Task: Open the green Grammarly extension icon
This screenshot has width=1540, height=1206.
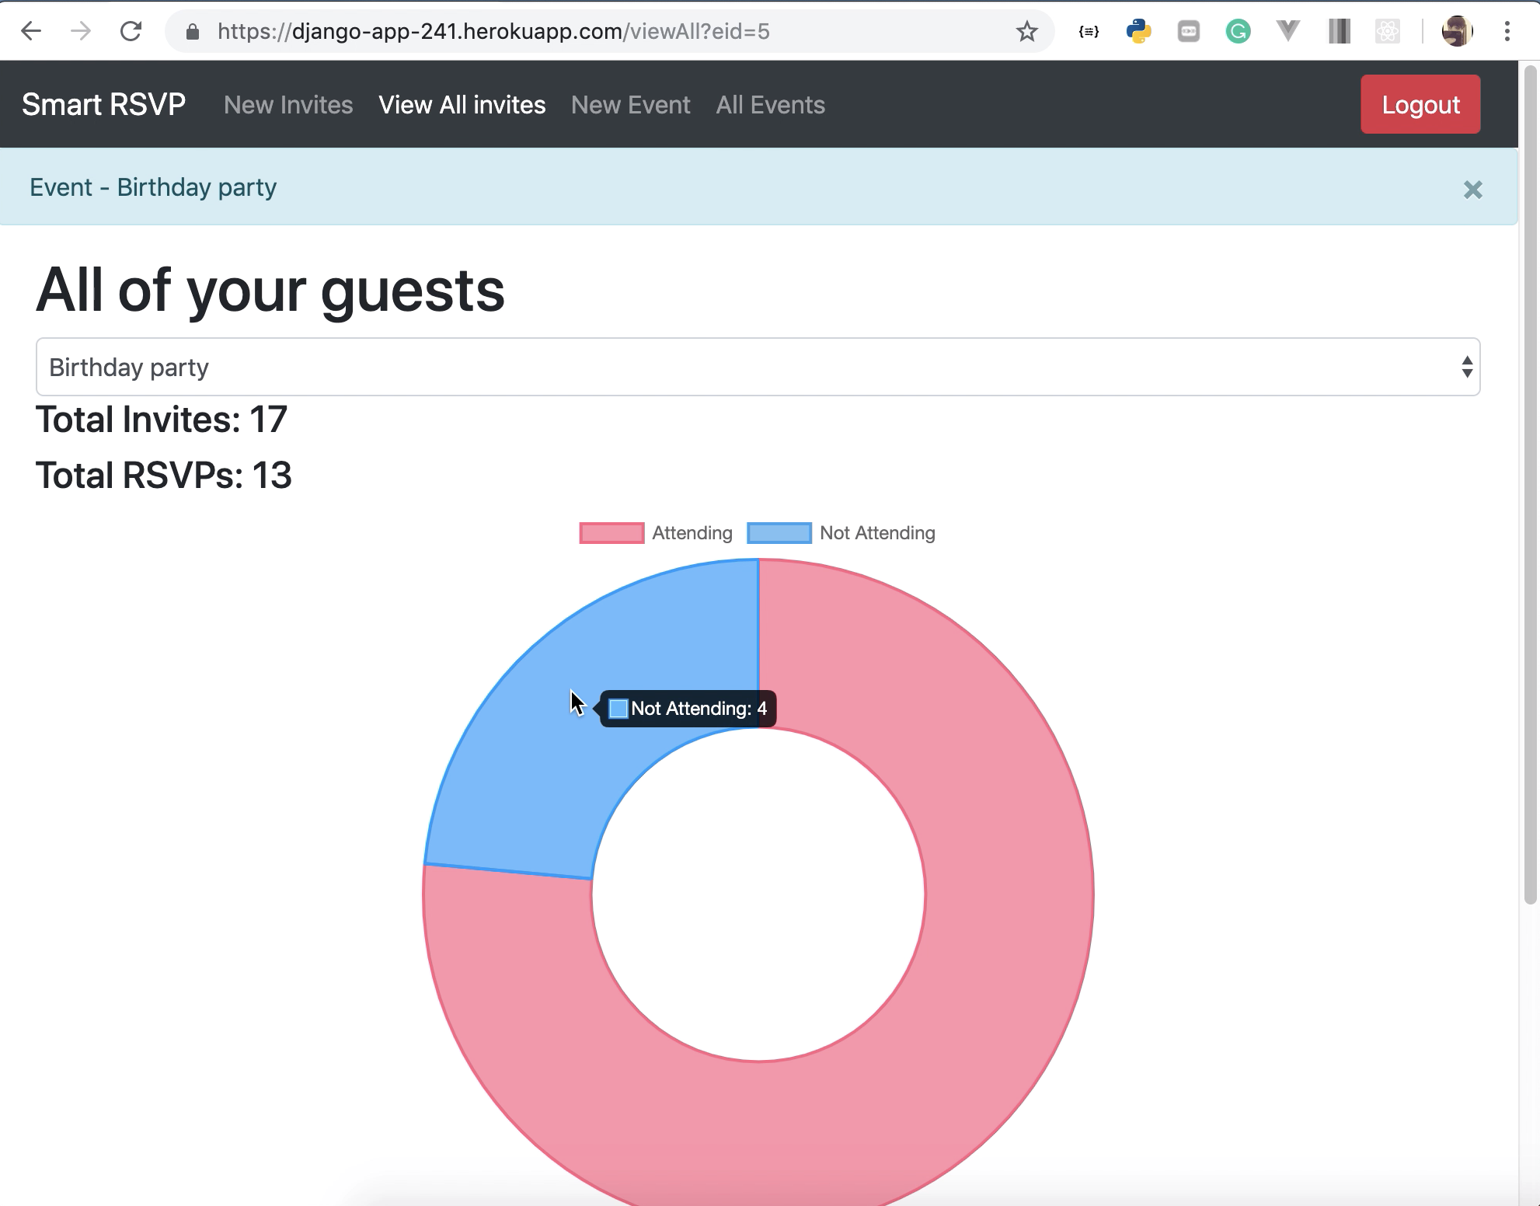Action: pyautogui.click(x=1238, y=31)
